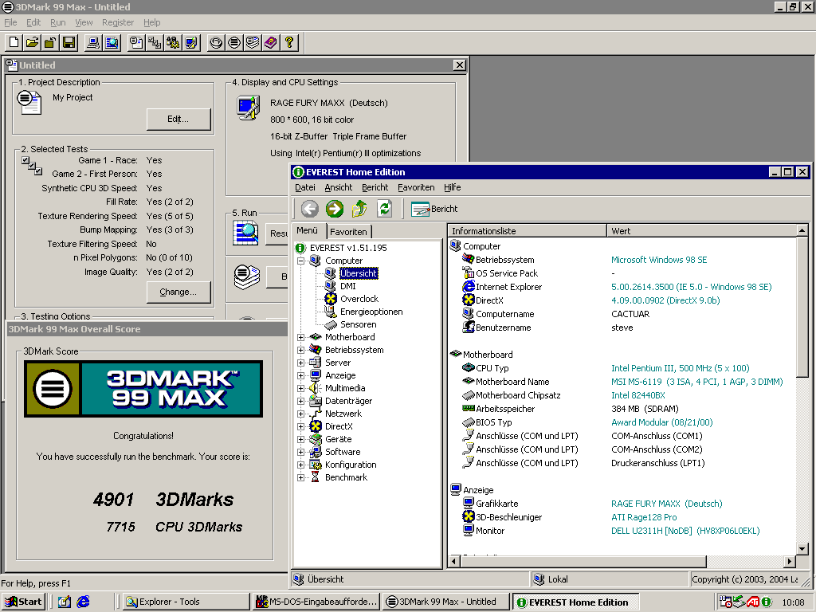Expand the Benchmark tree node
This screenshot has width=816, height=612.
[300, 478]
